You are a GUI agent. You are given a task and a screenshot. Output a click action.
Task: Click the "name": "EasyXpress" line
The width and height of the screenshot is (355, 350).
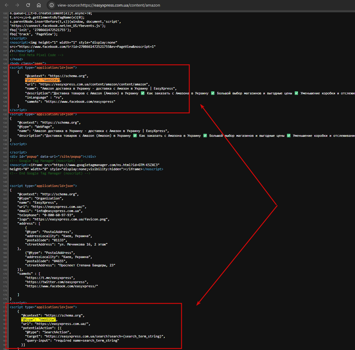[x=37, y=202]
